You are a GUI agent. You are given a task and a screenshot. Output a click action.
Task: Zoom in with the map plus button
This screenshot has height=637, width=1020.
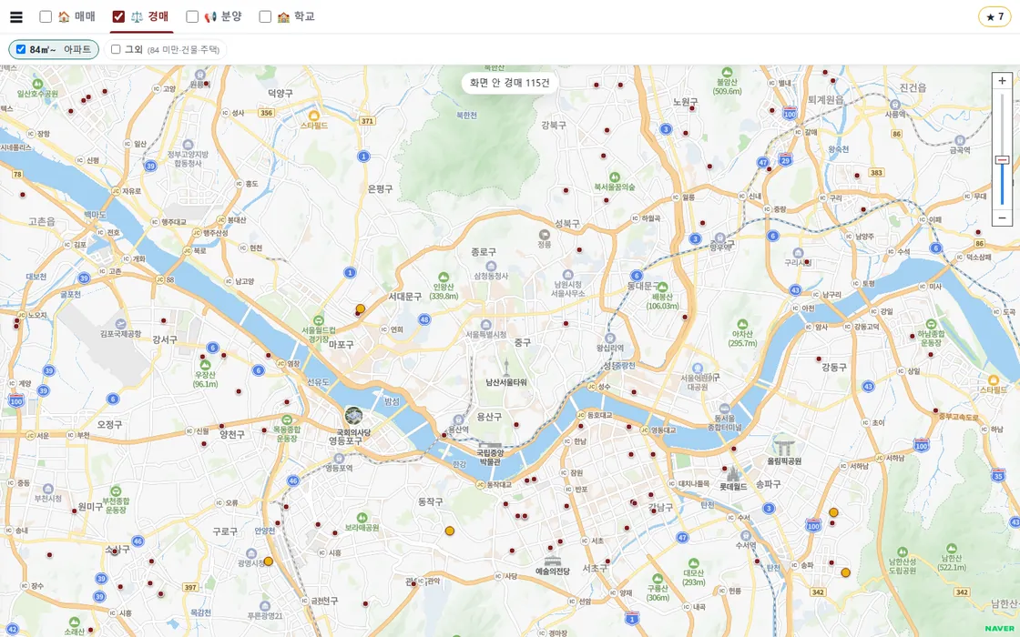(x=1002, y=81)
